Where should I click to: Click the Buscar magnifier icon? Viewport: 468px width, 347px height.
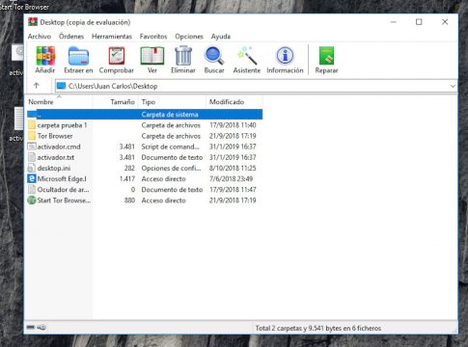(x=214, y=56)
